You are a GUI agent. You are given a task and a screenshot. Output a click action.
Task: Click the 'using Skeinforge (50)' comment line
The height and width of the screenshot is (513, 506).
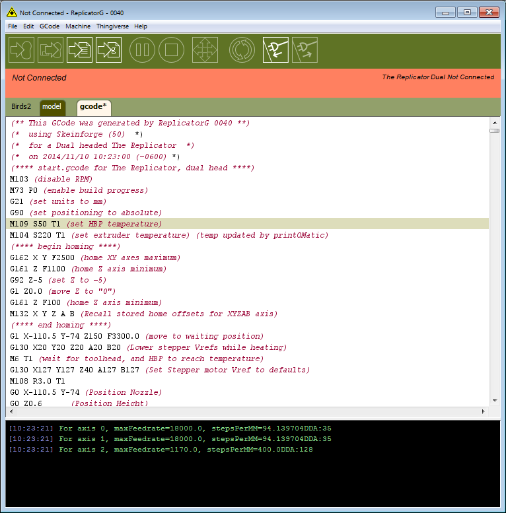pos(76,134)
